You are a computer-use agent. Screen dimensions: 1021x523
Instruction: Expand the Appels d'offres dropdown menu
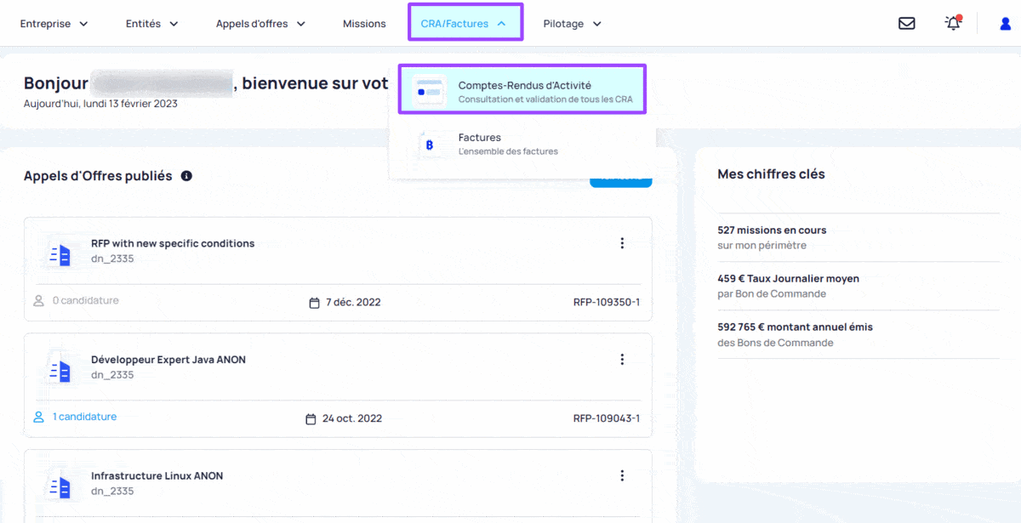[x=260, y=24]
